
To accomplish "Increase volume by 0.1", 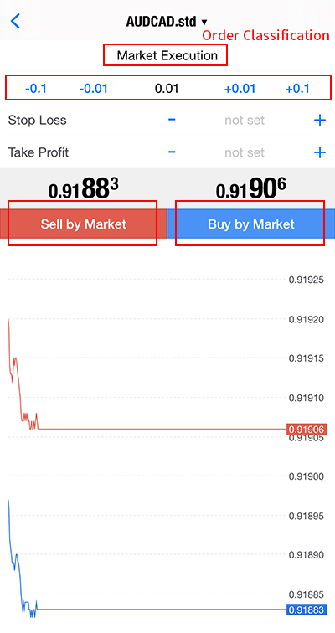I will 297,89.
